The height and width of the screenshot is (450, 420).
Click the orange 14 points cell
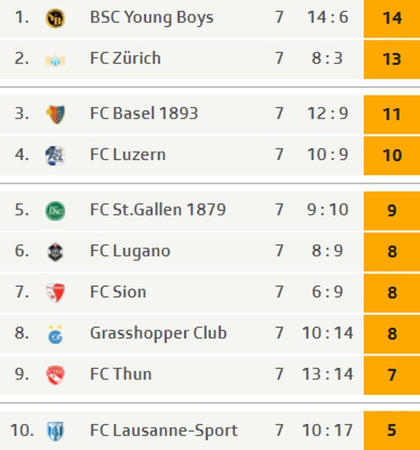(392, 18)
